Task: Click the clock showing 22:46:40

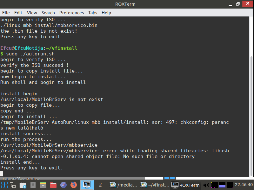Action: [x=244, y=185]
